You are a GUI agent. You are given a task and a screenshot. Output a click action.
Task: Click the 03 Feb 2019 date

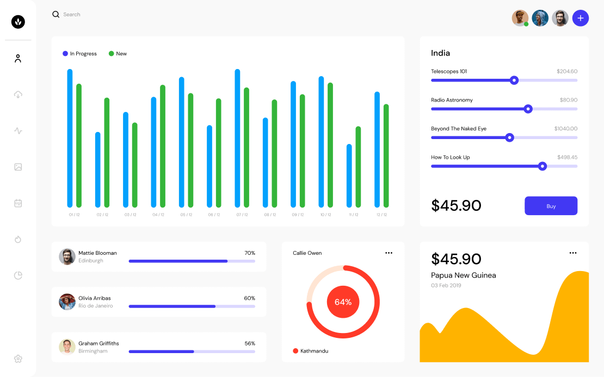click(x=446, y=285)
